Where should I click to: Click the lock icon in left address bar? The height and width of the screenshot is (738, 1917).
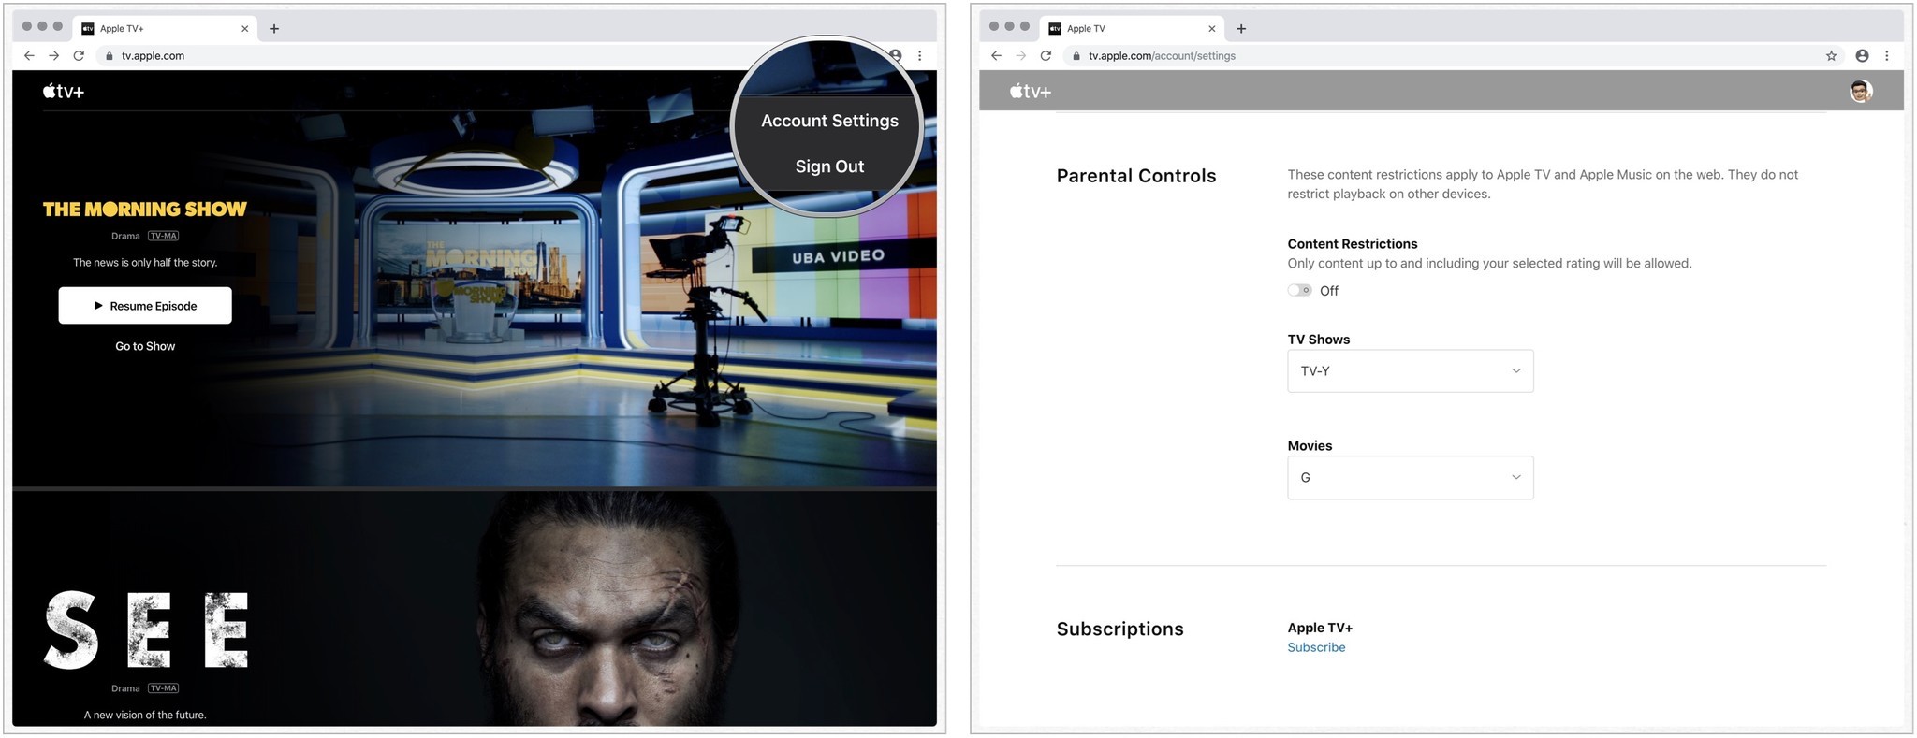pyautogui.click(x=110, y=55)
